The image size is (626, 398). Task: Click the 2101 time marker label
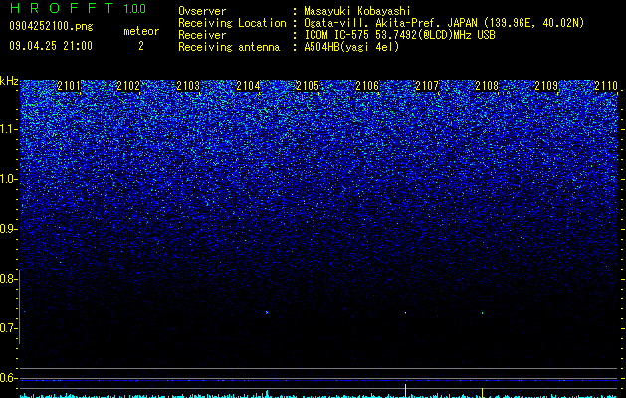click(69, 86)
